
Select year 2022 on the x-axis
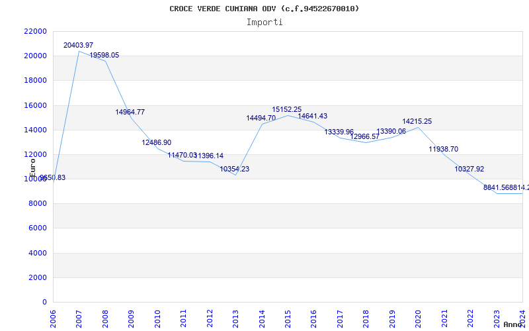pyautogui.click(x=470, y=318)
